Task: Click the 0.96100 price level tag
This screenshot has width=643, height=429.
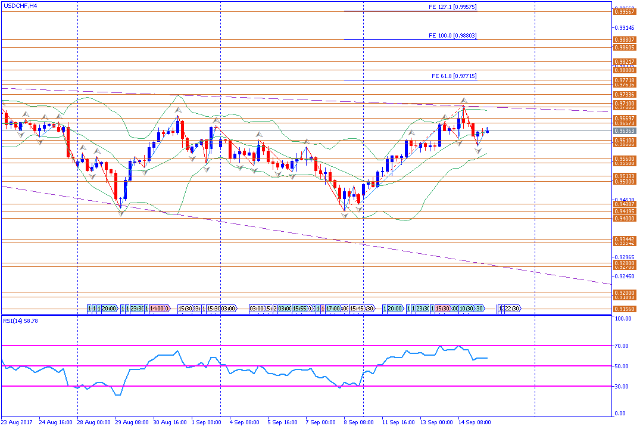Action: click(625, 141)
